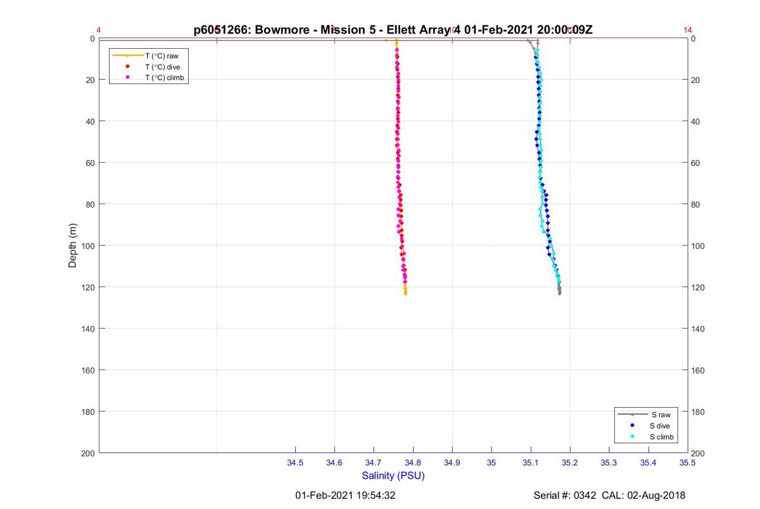Click the red 14 temperature tick label

point(688,30)
